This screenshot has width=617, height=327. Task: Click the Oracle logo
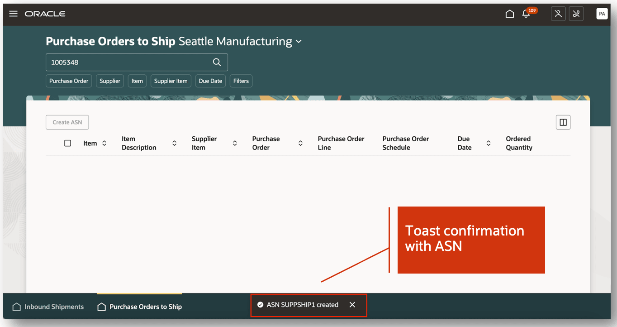point(45,14)
